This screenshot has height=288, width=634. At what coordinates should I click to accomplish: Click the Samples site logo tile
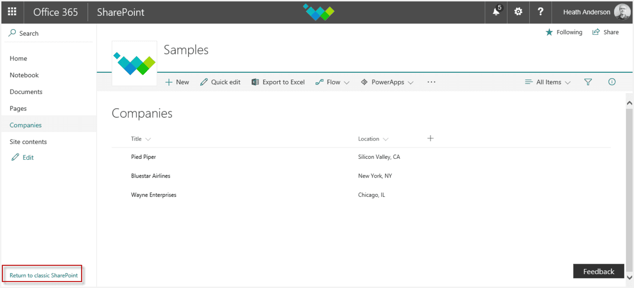click(135, 63)
